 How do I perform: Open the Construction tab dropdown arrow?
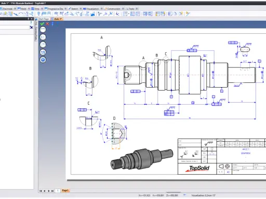tap(123, 8)
